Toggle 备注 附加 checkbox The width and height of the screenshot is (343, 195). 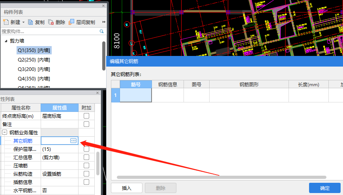coord(86,124)
